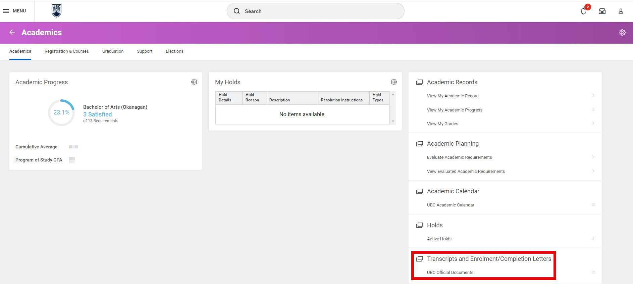The image size is (633, 284).
Task: Click the 3 Satisfied requirements link
Action: coord(97,114)
